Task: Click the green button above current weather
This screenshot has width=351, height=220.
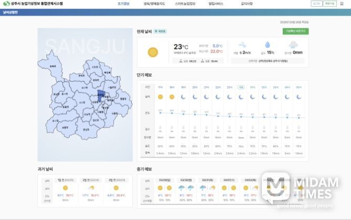Action: [x=296, y=31]
